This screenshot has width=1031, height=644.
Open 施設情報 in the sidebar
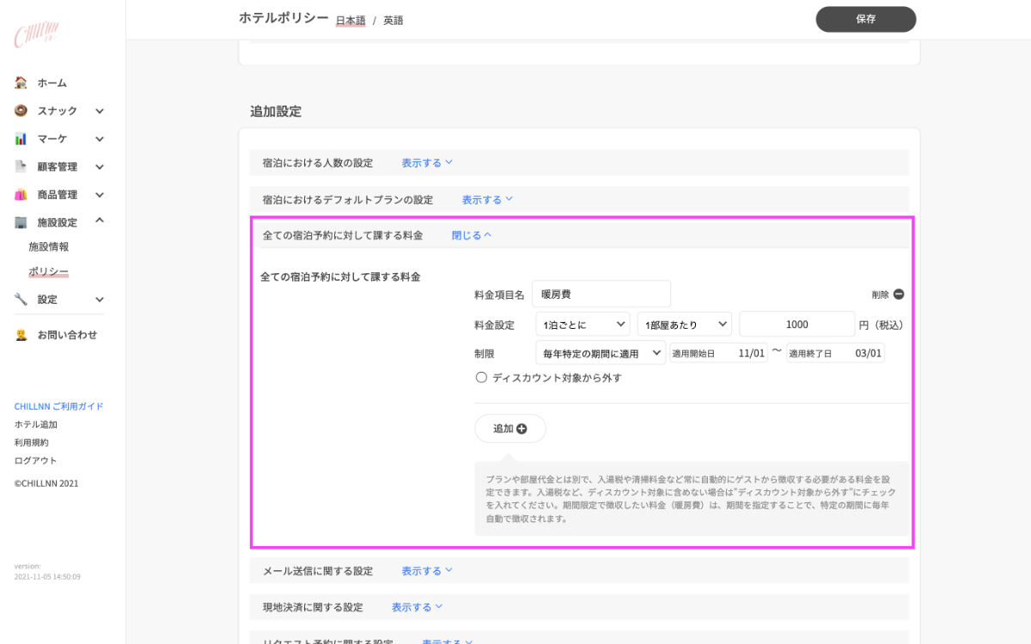[x=48, y=246]
